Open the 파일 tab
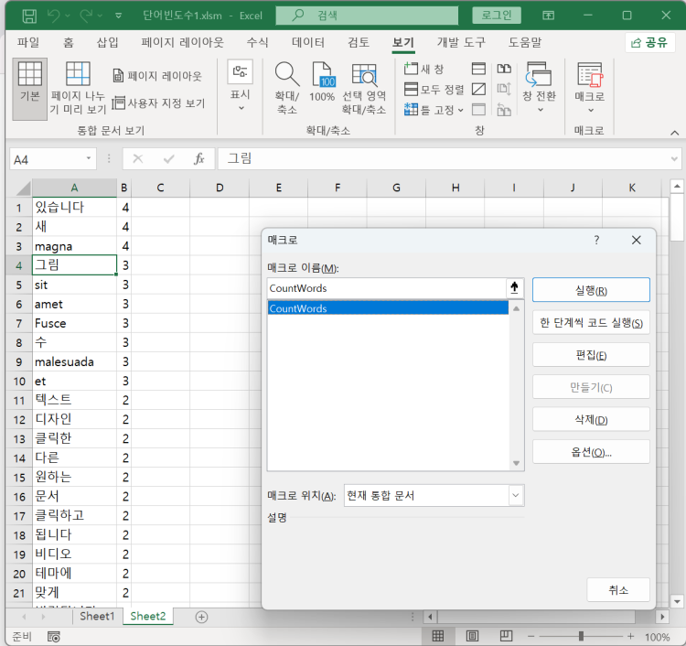This screenshot has height=646, width=686. (x=28, y=42)
